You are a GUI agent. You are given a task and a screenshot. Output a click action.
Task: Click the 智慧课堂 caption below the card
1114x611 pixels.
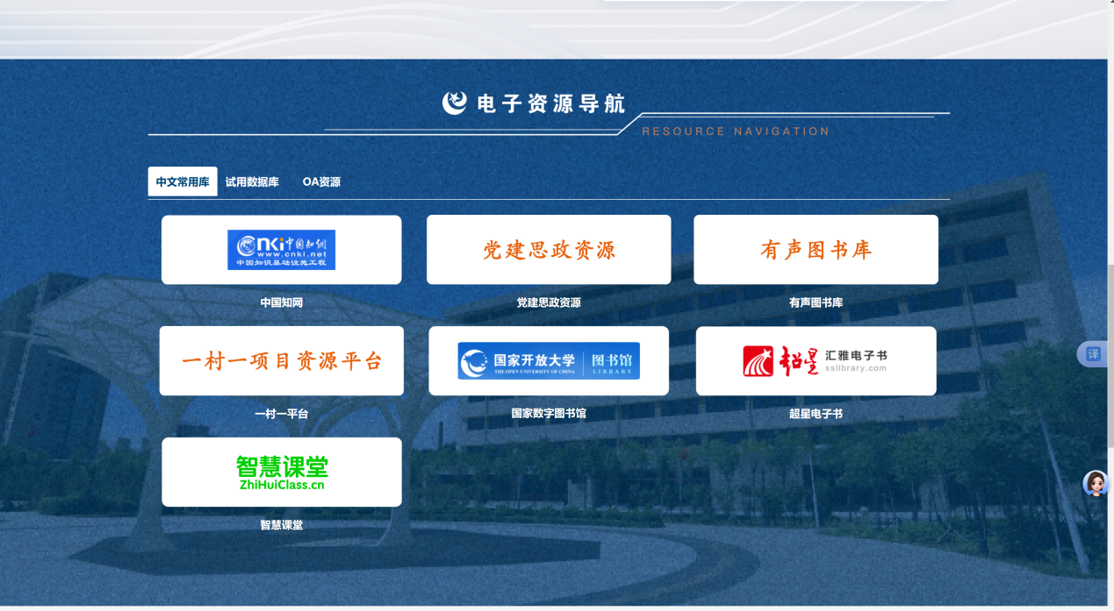click(281, 525)
